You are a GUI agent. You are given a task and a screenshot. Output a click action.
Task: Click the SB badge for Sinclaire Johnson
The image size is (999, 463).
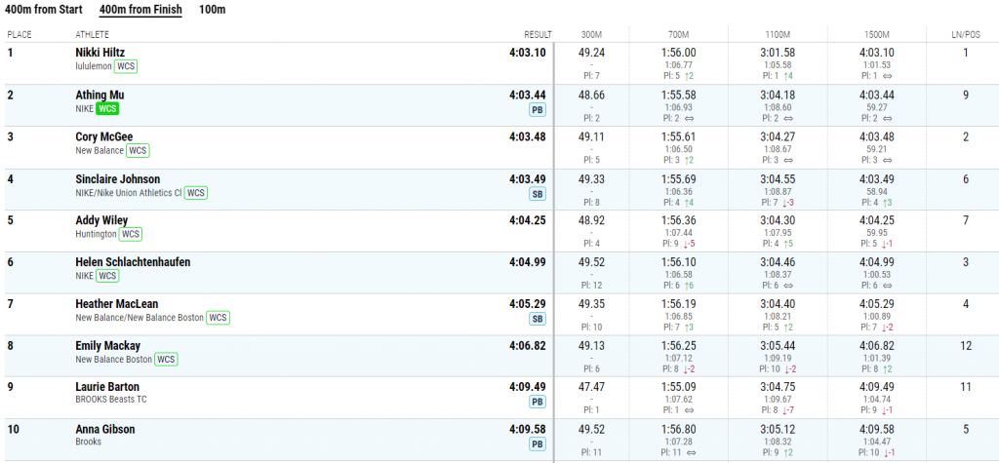[x=538, y=194]
